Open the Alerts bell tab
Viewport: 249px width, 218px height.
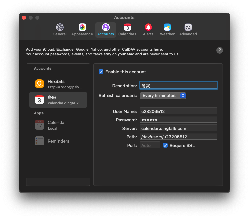point(148,30)
